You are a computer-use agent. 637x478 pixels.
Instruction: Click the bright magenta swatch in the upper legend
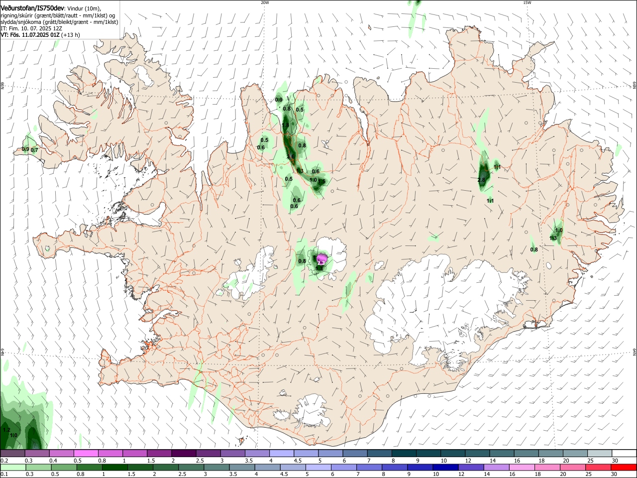86,454
